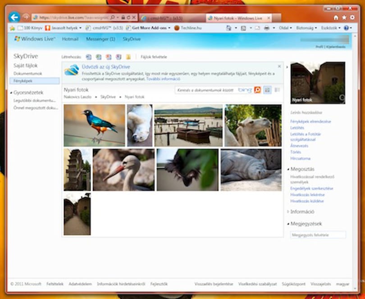Open the stork photo thumbnail

click(x=123, y=170)
